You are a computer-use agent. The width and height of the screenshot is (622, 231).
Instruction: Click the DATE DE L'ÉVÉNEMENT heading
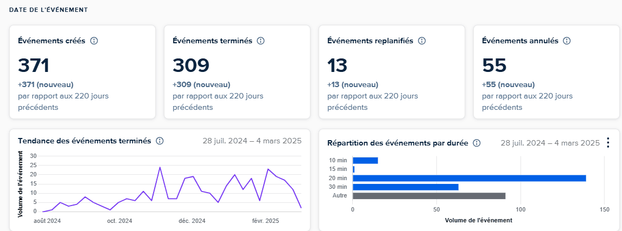(49, 10)
